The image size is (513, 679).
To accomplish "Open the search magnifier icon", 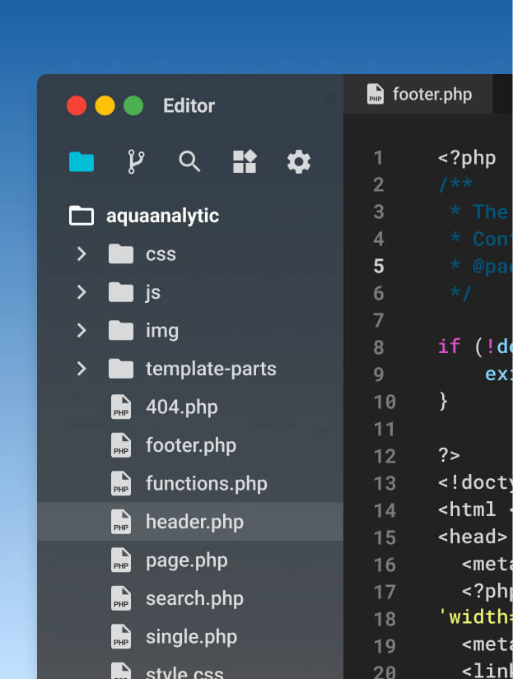I will tap(189, 161).
